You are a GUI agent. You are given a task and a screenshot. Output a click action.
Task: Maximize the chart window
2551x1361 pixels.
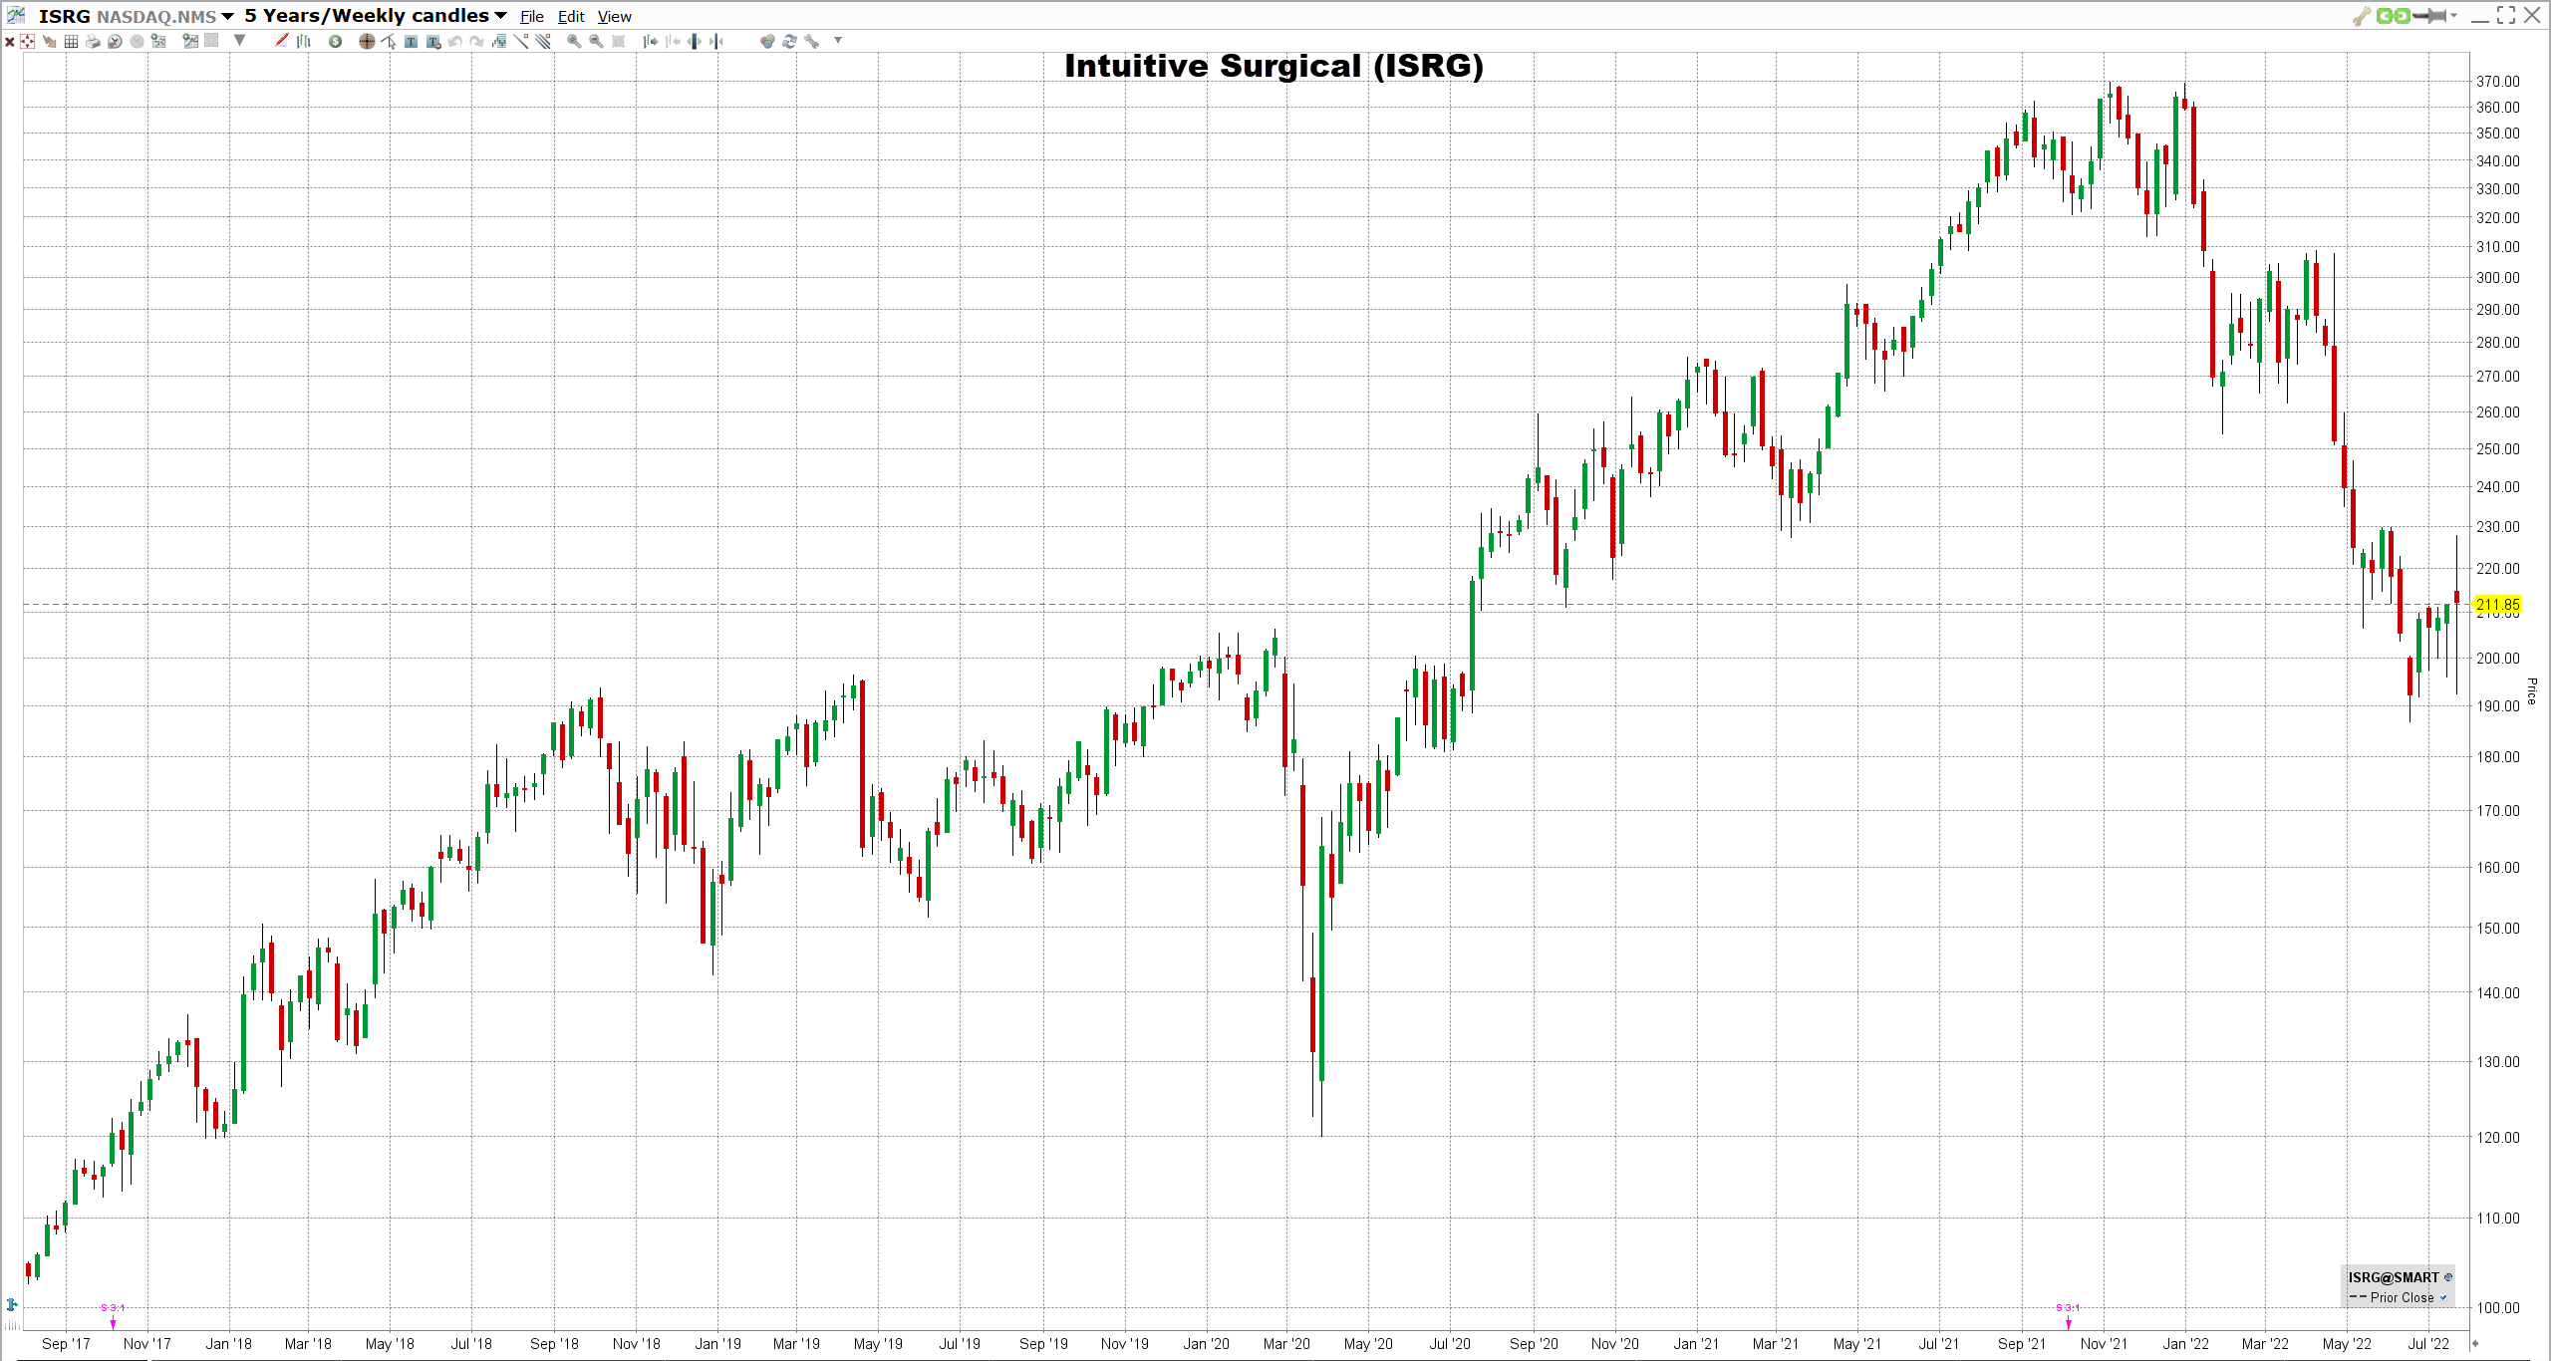pyautogui.click(x=2506, y=15)
